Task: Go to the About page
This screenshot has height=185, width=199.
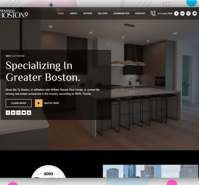Action: [x=74, y=13]
